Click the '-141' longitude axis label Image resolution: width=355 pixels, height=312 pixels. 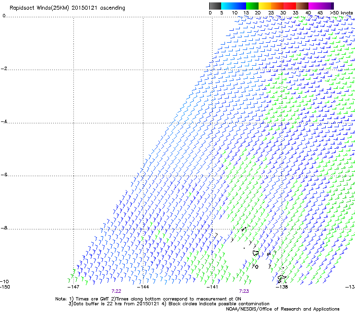click(213, 287)
